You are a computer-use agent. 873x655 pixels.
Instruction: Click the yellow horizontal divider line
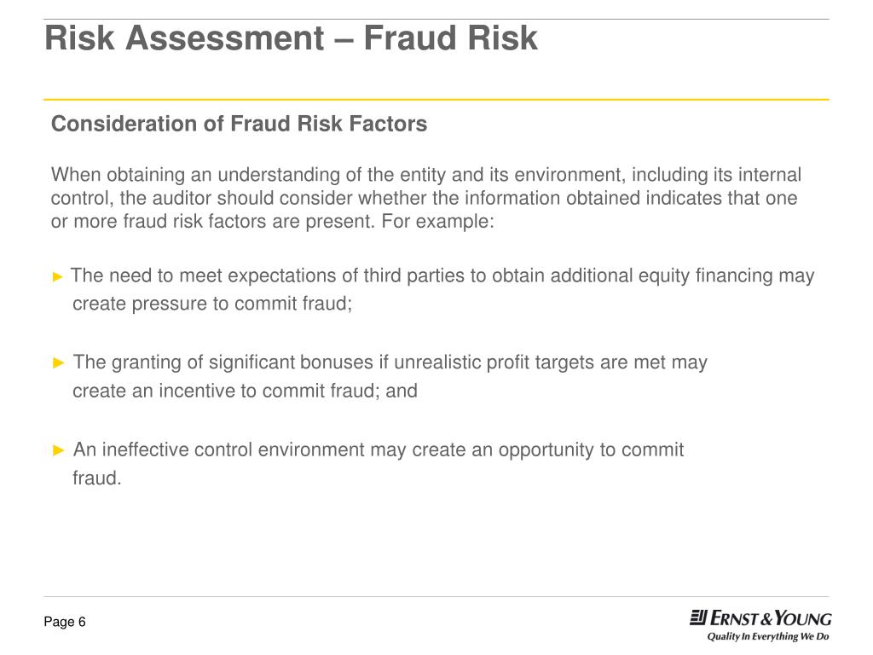tap(436, 100)
